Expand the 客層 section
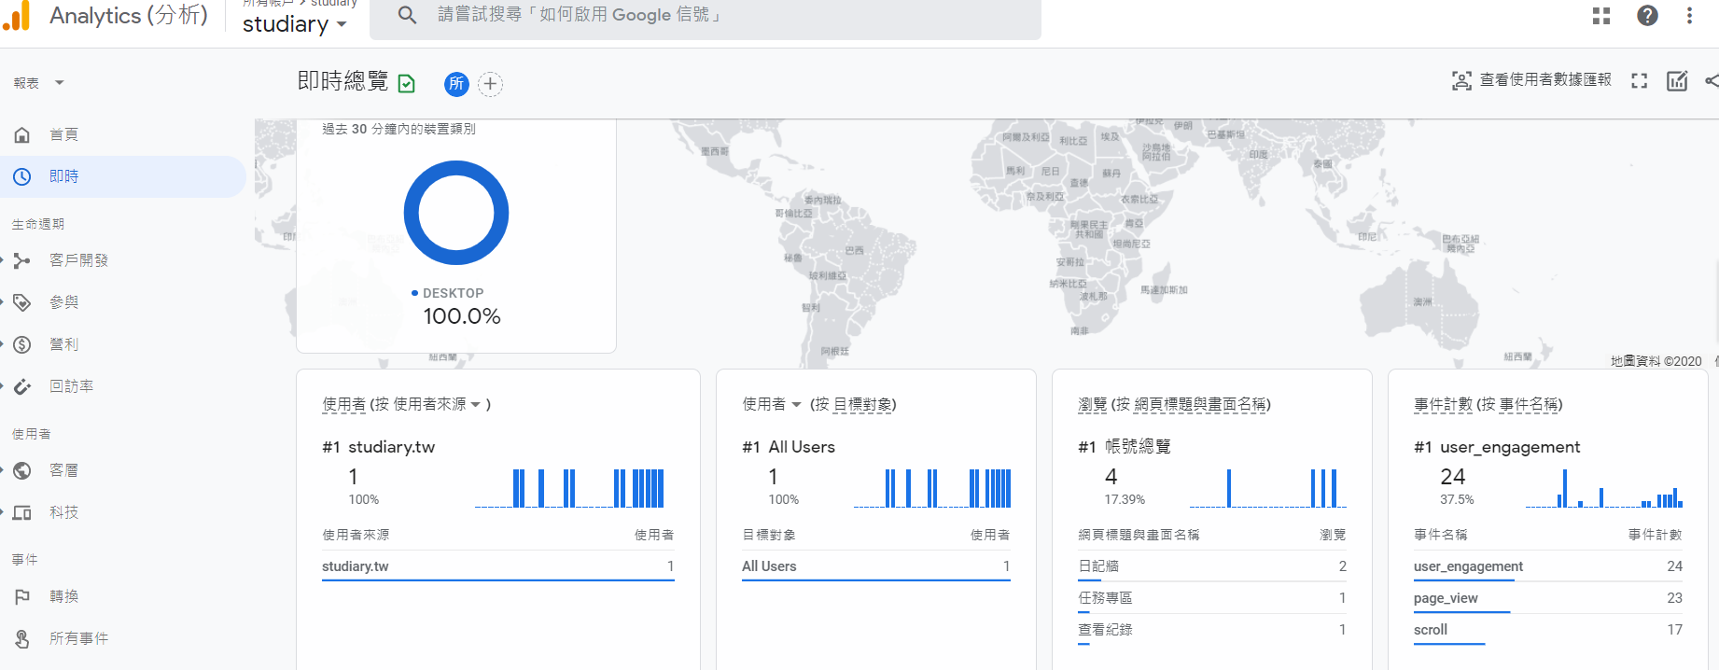 pyautogui.click(x=64, y=470)
